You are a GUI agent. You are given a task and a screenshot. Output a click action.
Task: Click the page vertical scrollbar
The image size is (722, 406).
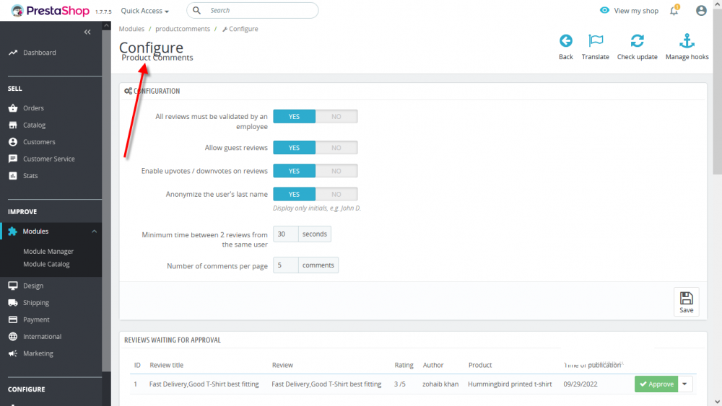718,92
